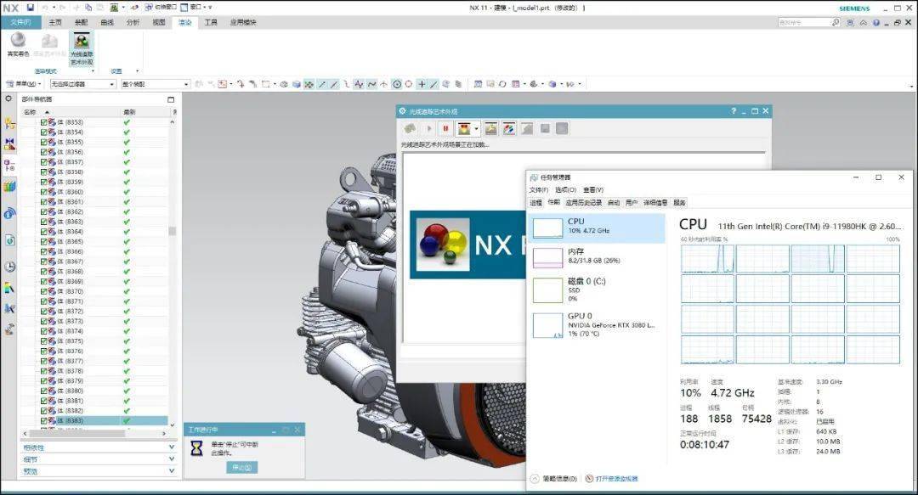This screenshot has height=495, width=918.
Task: Open the reuse library books icon in the sidebar
Action: (x=9, y=187)
